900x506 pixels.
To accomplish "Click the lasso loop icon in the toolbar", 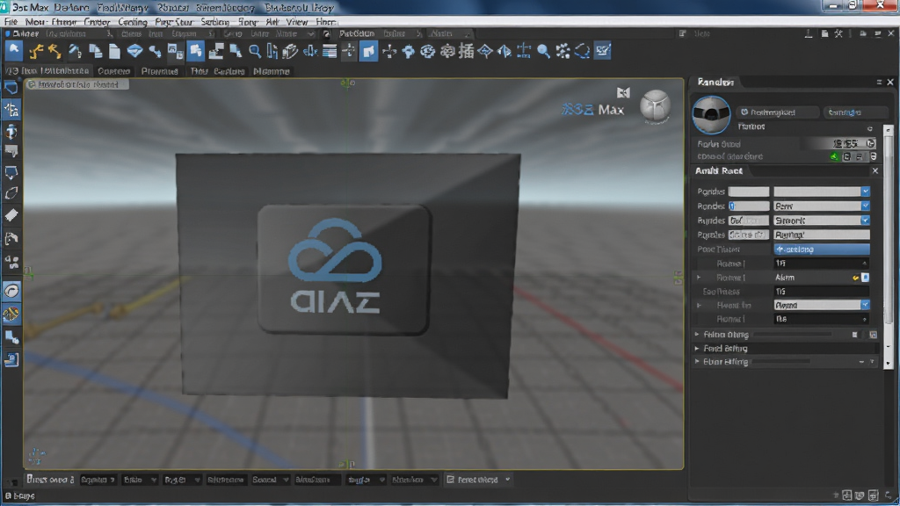I will click(582, 52).
